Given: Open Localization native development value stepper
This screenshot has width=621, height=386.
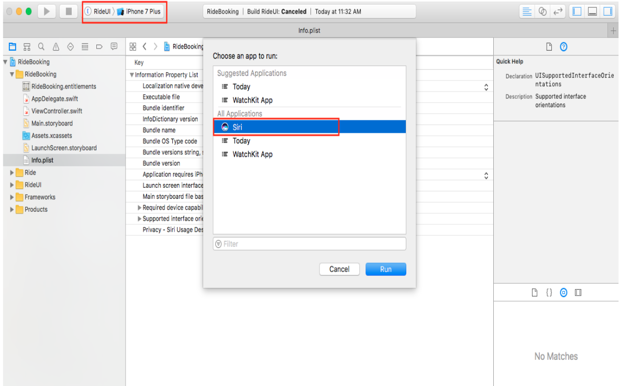Looking at the screenshot, I should pos(486,87).
